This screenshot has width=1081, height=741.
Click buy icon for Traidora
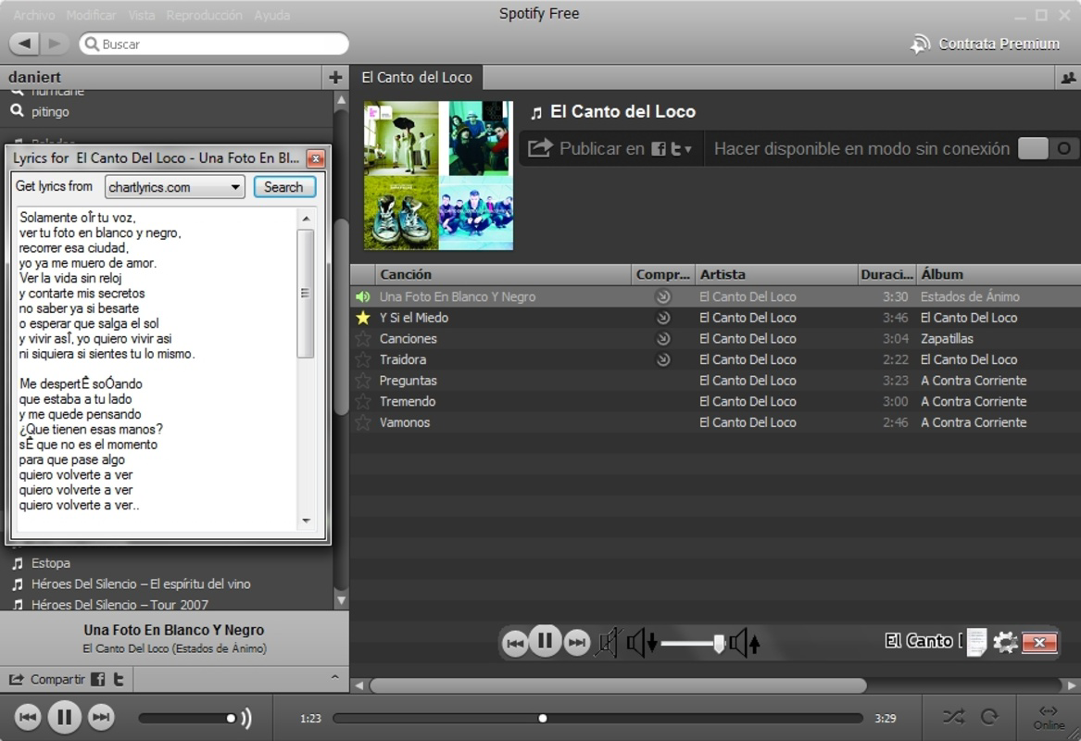click(662, 359)
